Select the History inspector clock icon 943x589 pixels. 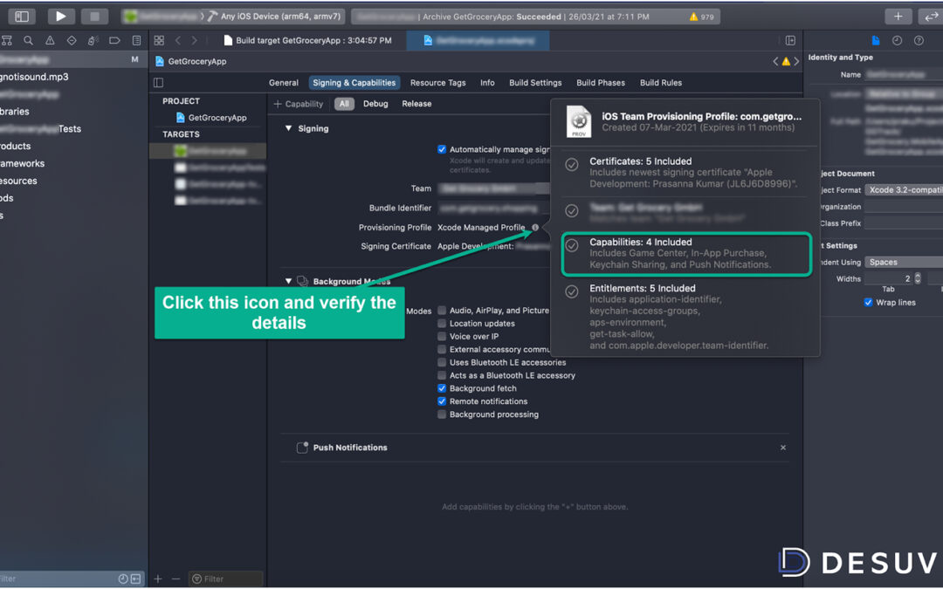tap(897, 40)
